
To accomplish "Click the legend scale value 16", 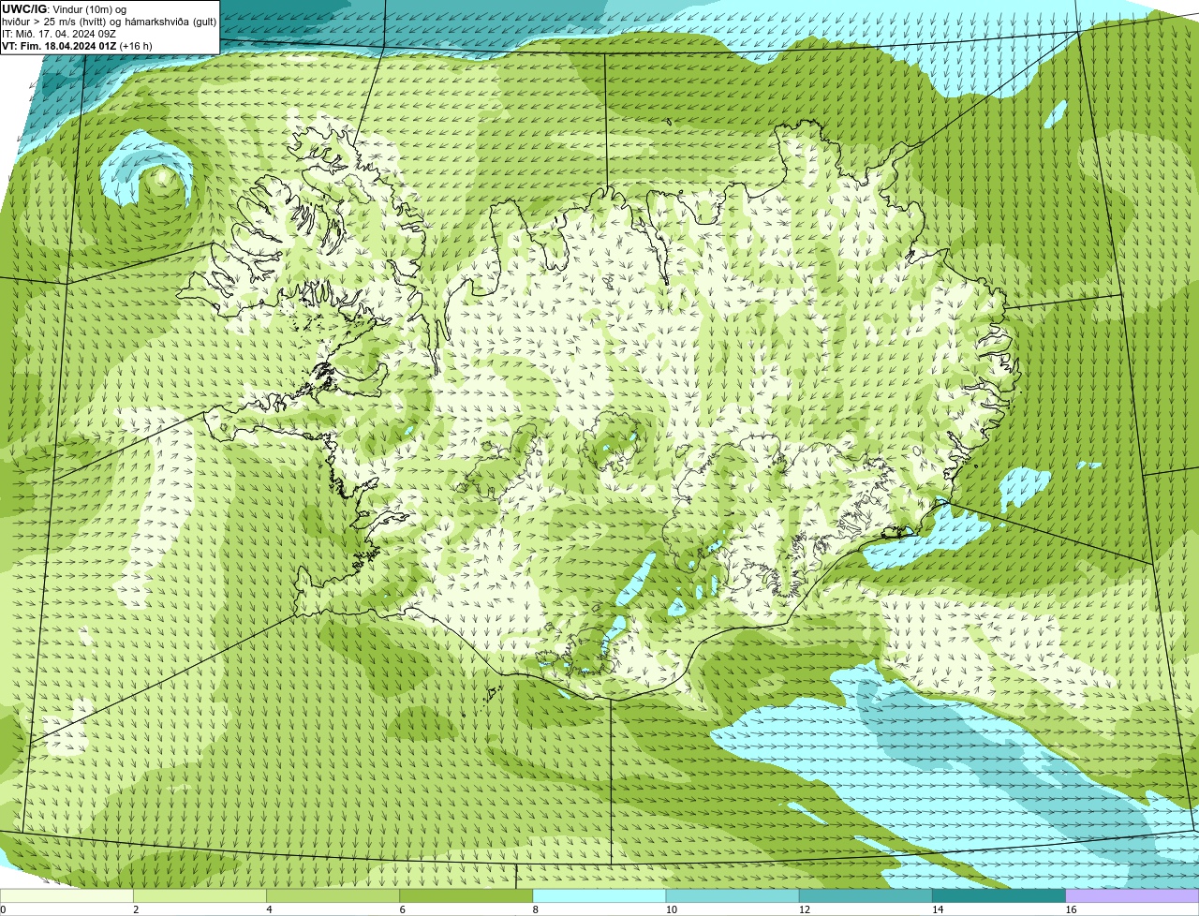I will click(x=1071, y=909).
